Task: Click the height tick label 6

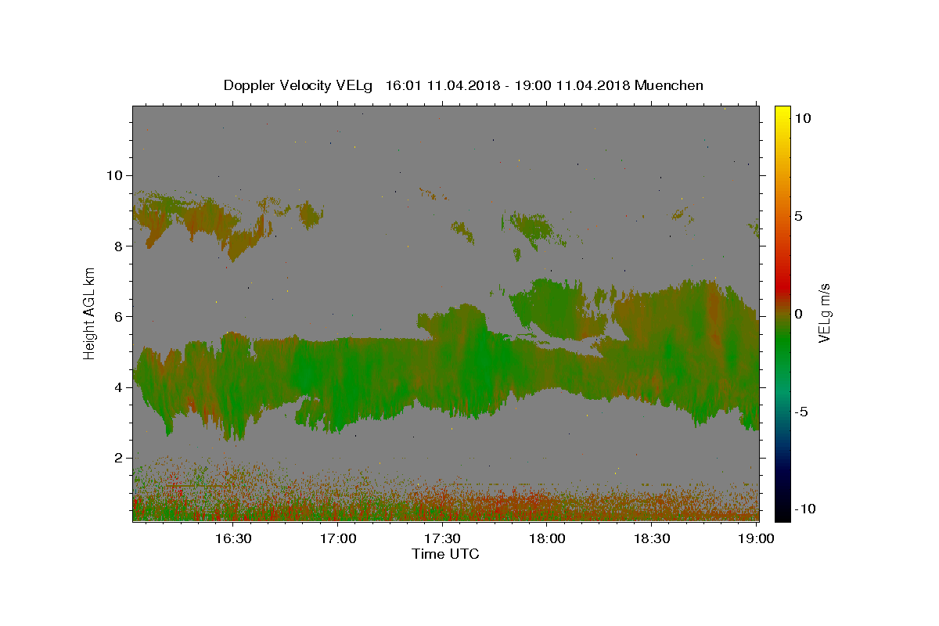Action: click(x=120, y=317)
